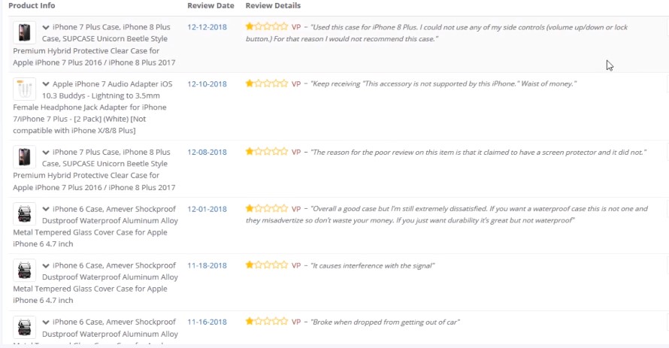669x348 pixels.
Task: Open the Amever case thumbnail dated 12-01-2018
Action: [x=24, y=214]
